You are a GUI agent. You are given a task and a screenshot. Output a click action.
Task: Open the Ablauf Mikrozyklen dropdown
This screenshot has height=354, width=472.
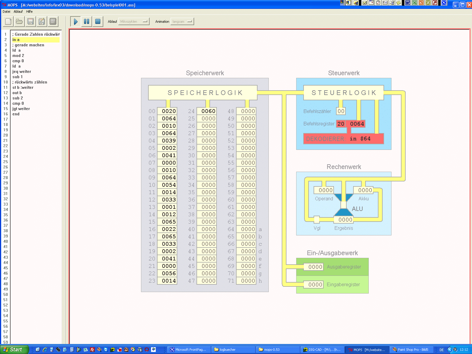[134, 22]
